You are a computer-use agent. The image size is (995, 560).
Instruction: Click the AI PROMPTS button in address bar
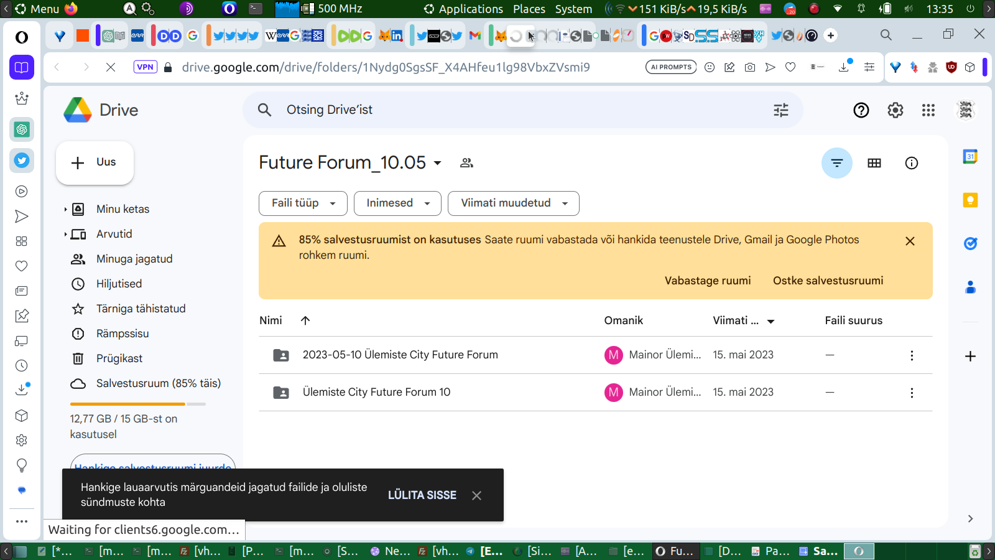671,67
